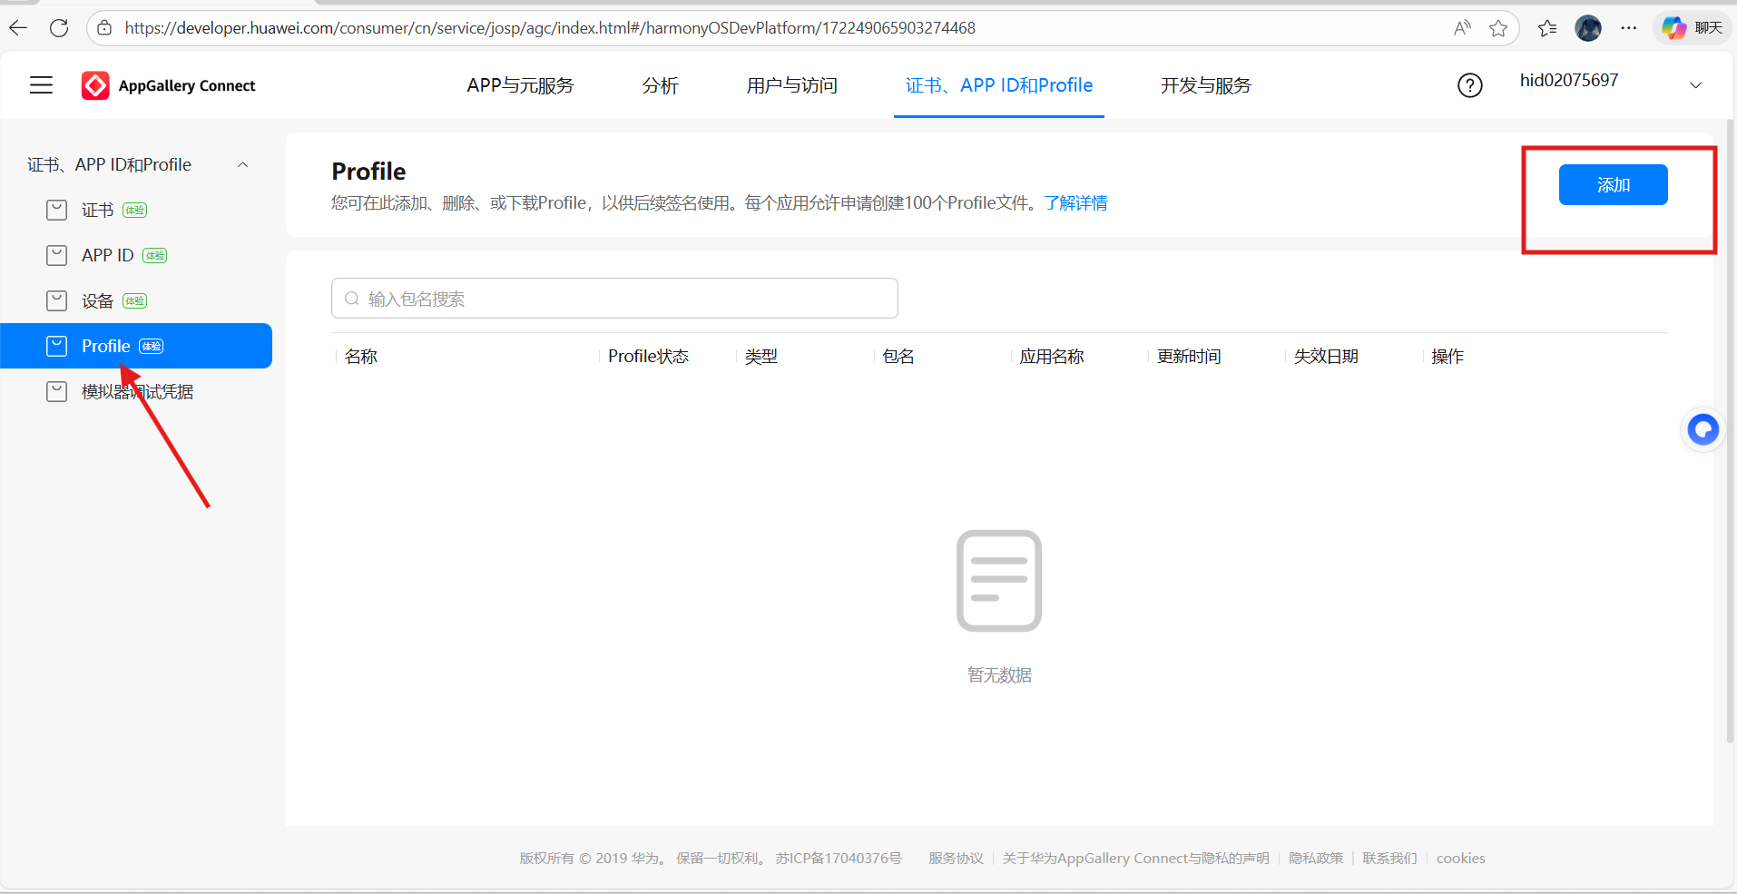Screen dimensions: 1737x894
Task: Collapse the 证书、APP ID和Profile sidebar group
Action: [x=241, y=164]
